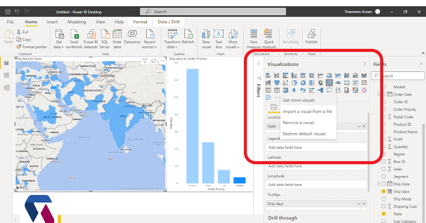Screen dimensions: 426x223
Task: Select the Pie chart visualization icon
Action: click(x=294, y=82)
